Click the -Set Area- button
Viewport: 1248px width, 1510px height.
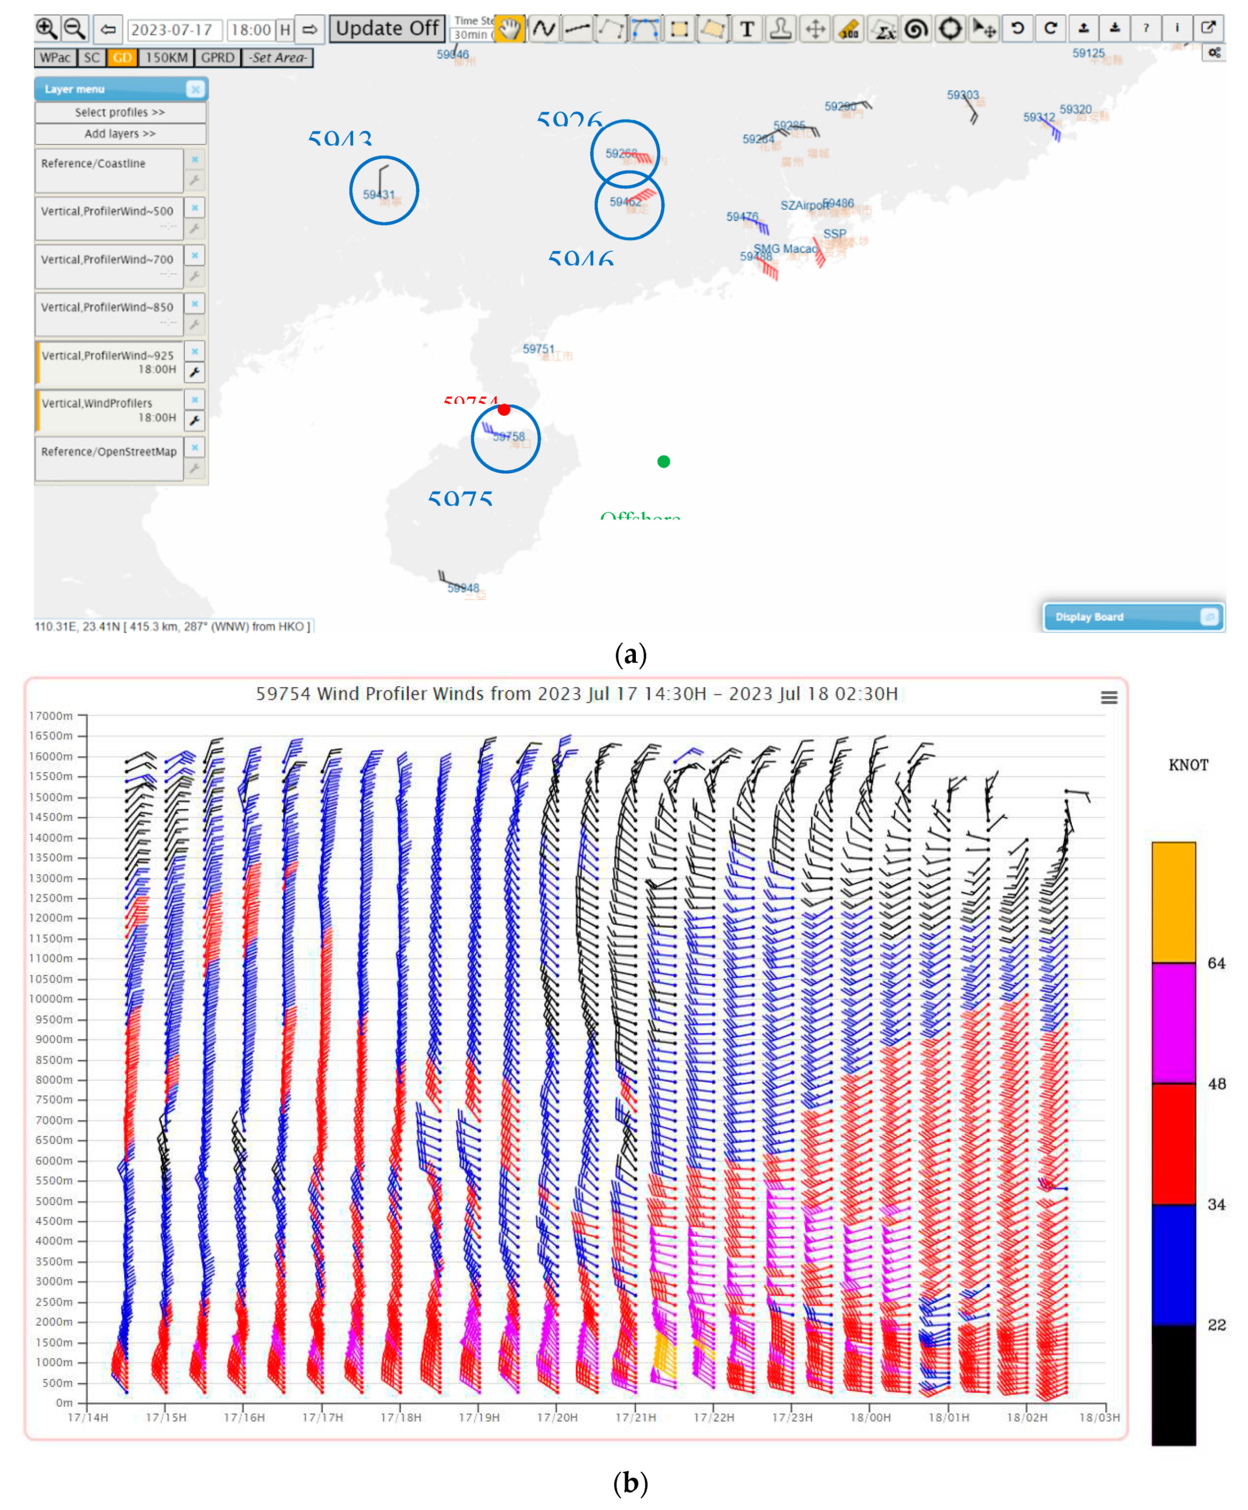278,58
